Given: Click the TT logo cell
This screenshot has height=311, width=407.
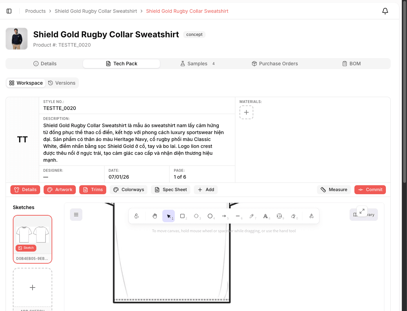Looking at the screenshot, I should pyautogui.click(x=22, y=140).
